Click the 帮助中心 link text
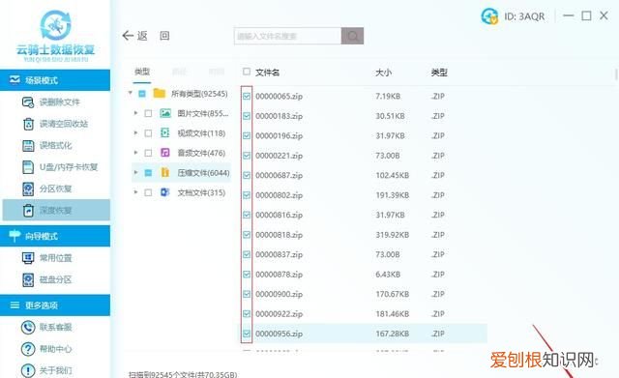 [56, 349]
